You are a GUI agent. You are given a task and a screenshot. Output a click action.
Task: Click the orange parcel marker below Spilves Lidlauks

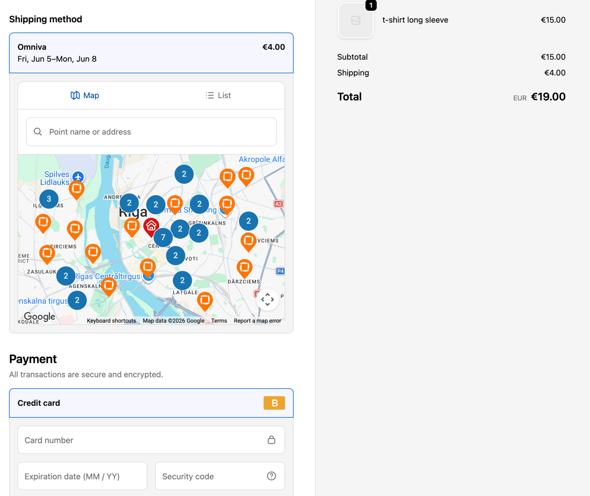click(77, 190)
